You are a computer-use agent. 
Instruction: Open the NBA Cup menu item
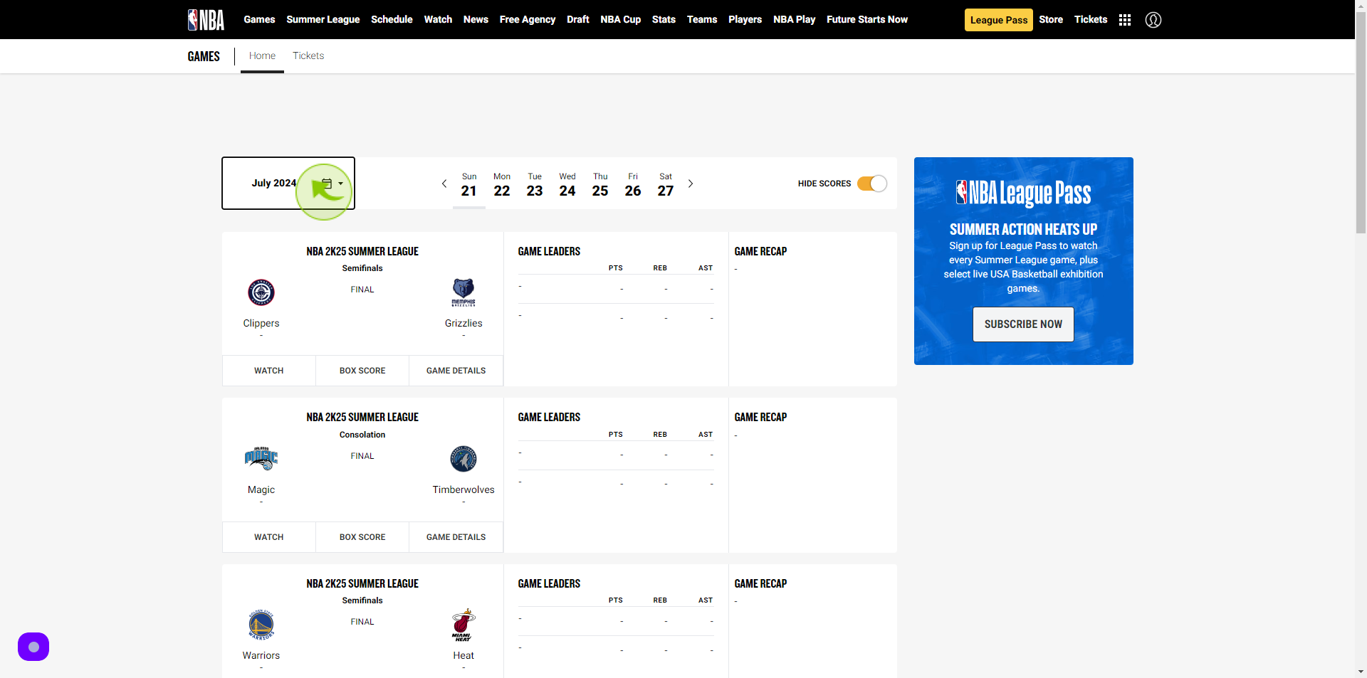[621, 20]
